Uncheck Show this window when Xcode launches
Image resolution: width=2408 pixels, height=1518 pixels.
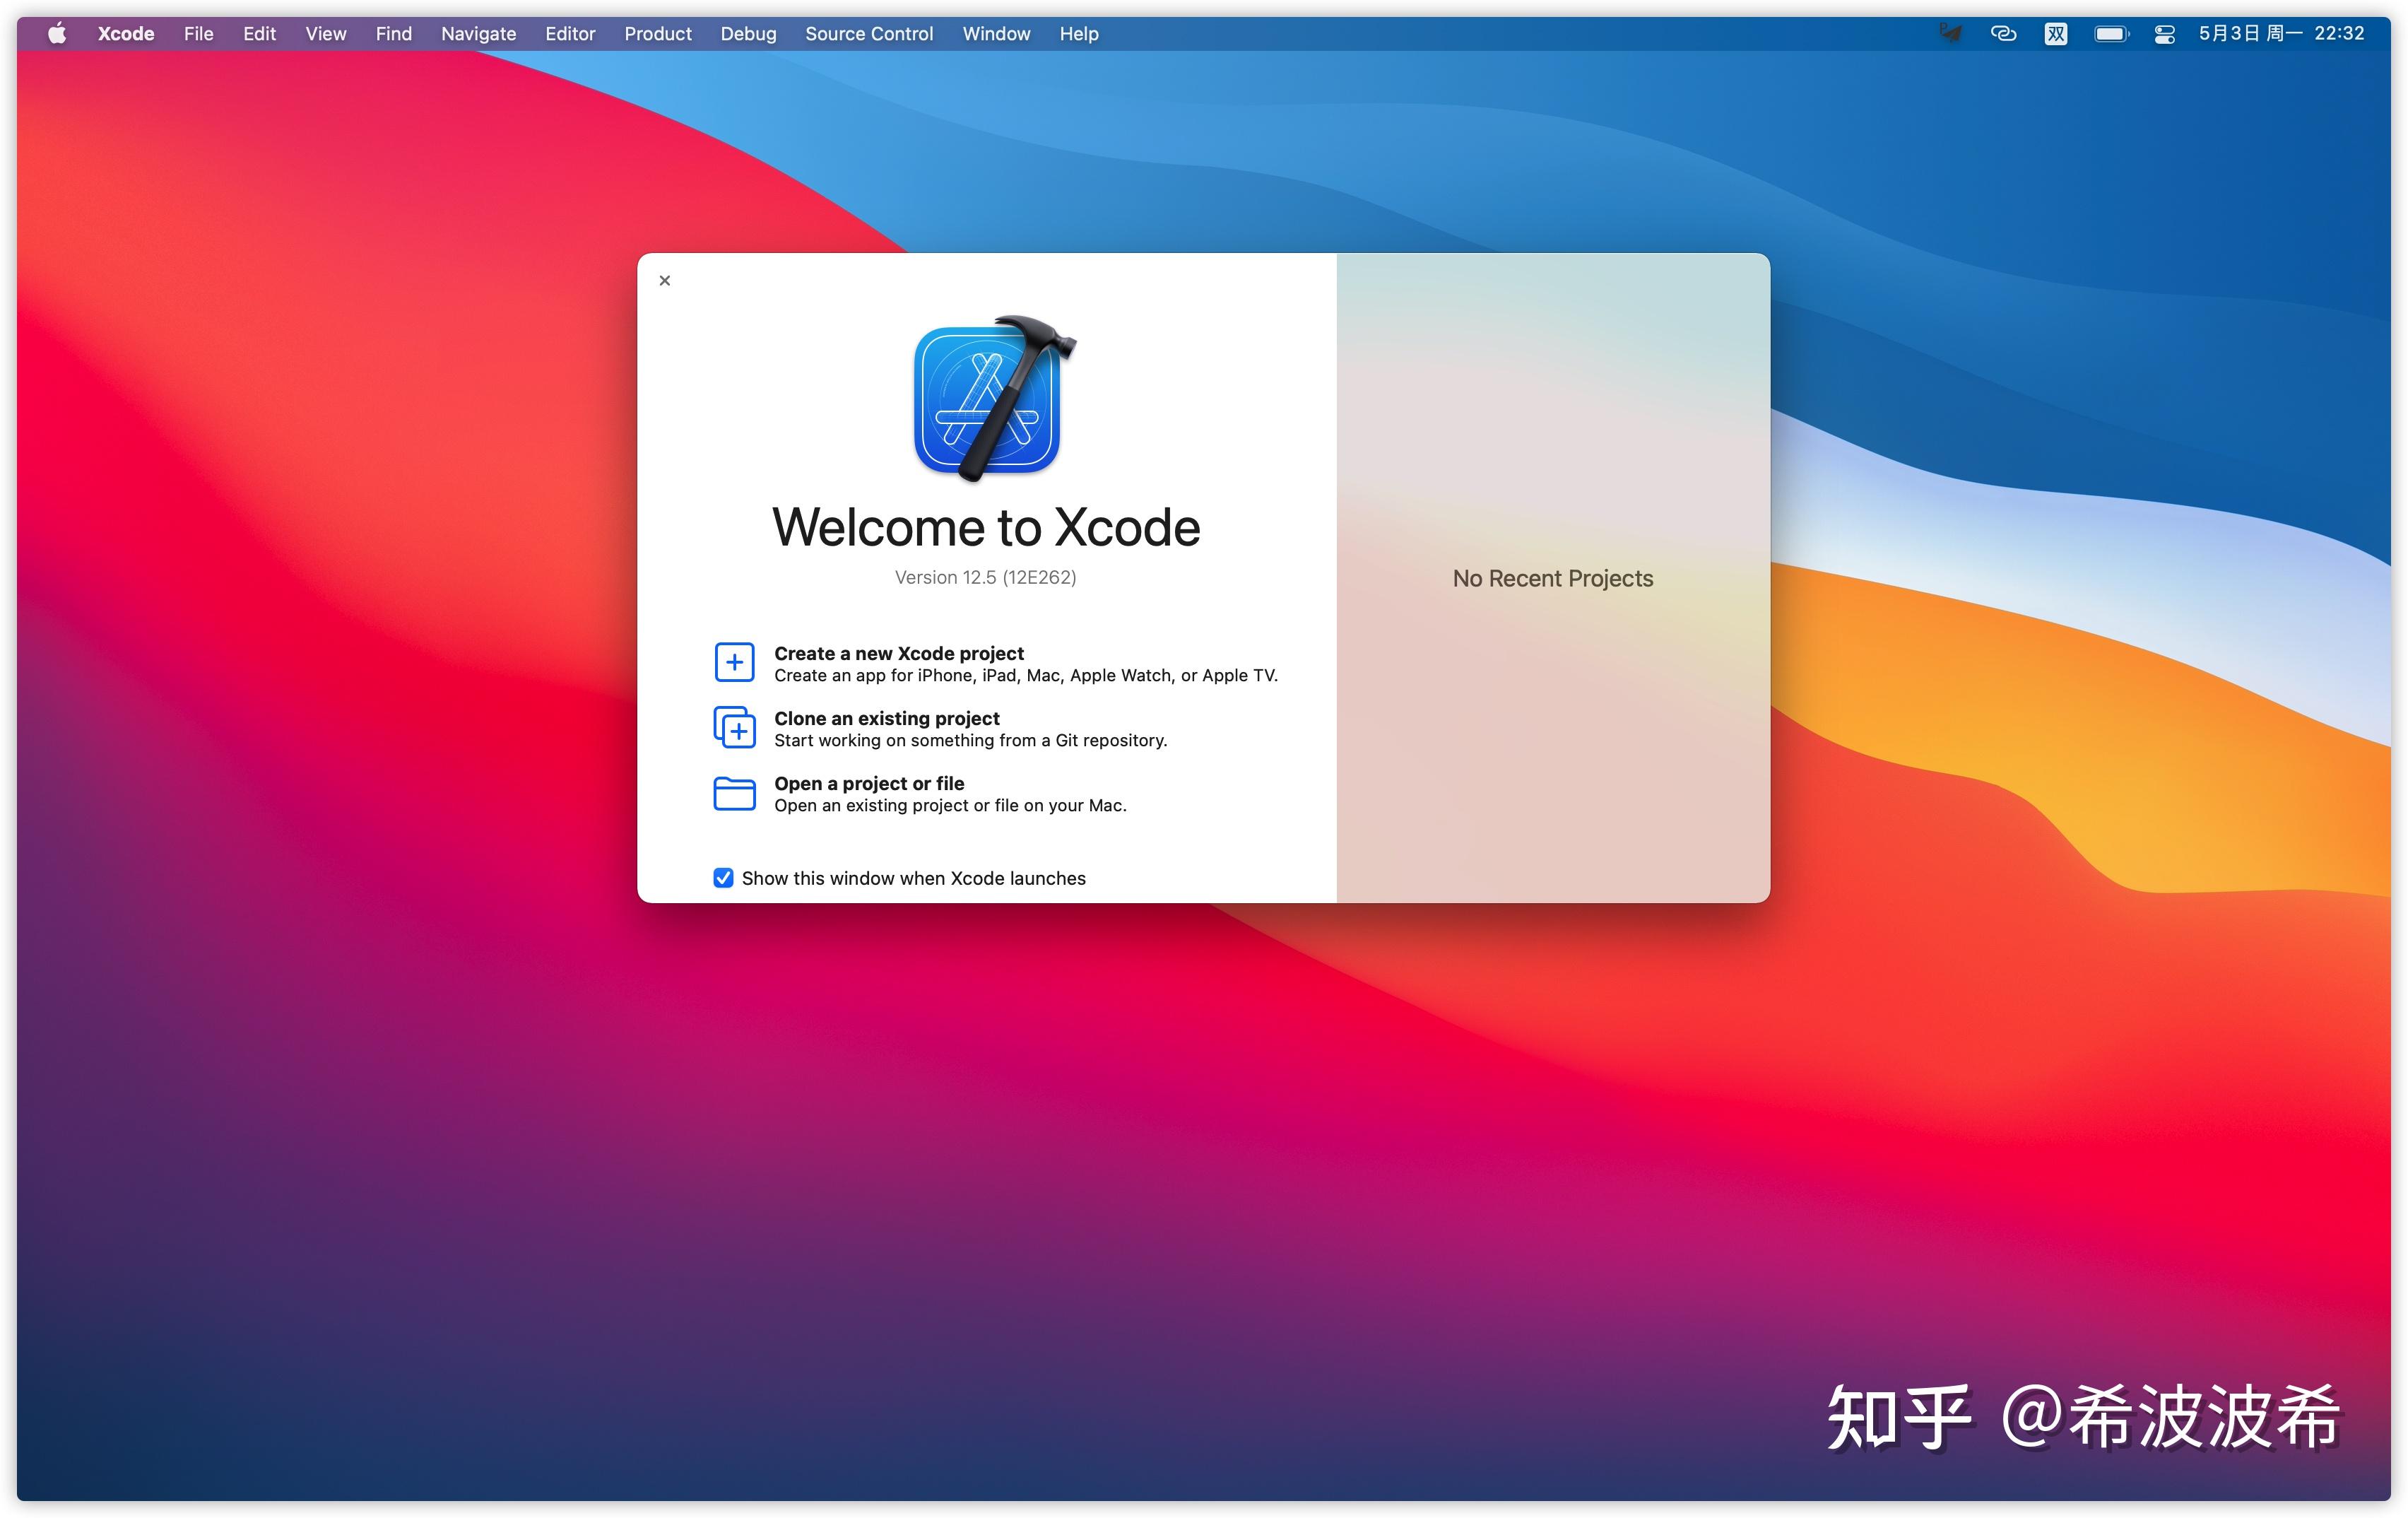(x=724, y=878)
